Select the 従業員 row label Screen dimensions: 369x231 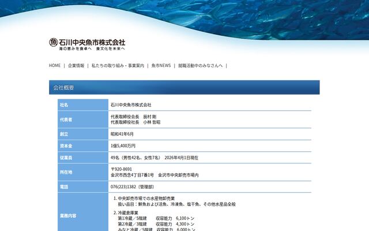66,158
